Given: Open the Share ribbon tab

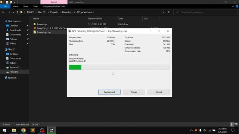Looking at the screenshot, I should (26, 6).
